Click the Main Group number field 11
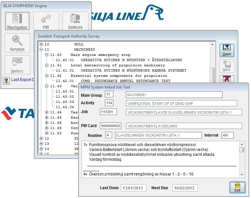The image size is (251, 198). tap(109, 94)
